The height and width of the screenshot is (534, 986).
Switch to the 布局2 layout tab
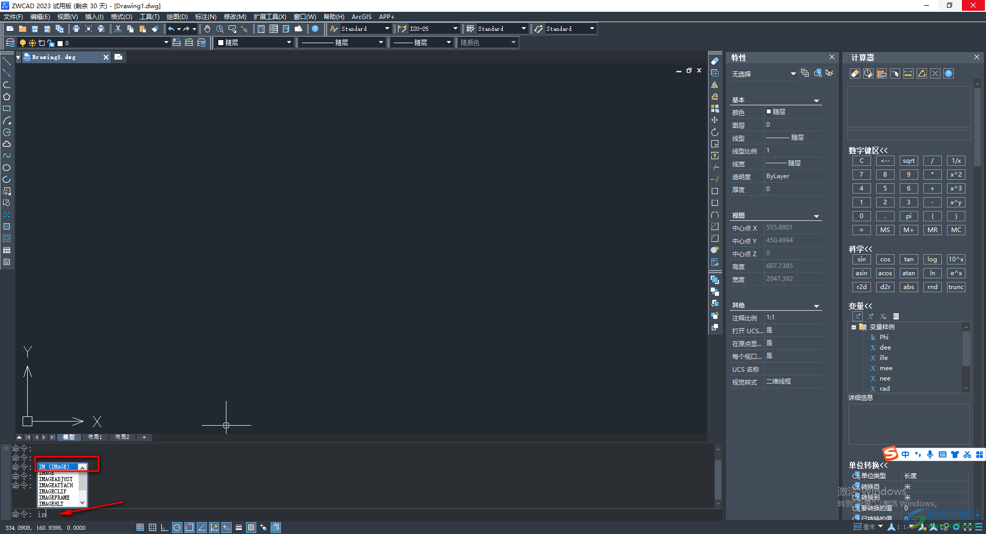(122, 437)
